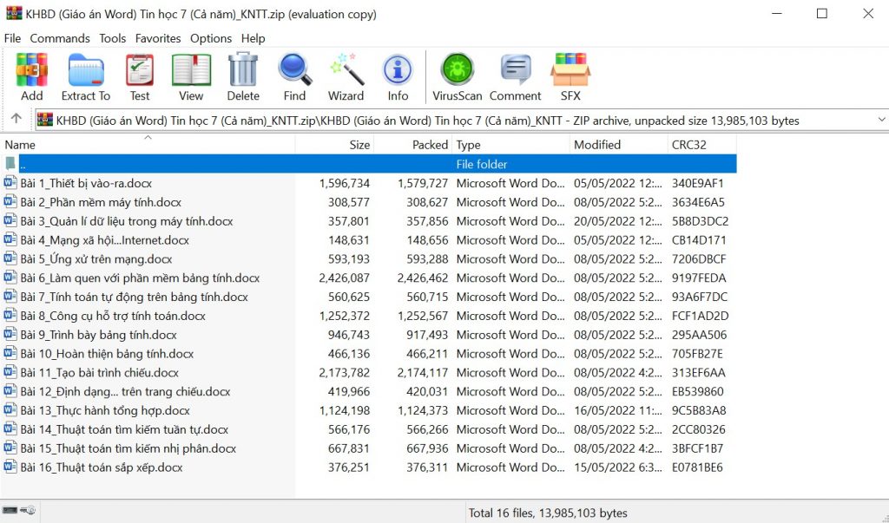Open the View file tool
The height and width of the screenshot is (523, 889).
pos(191,76)
